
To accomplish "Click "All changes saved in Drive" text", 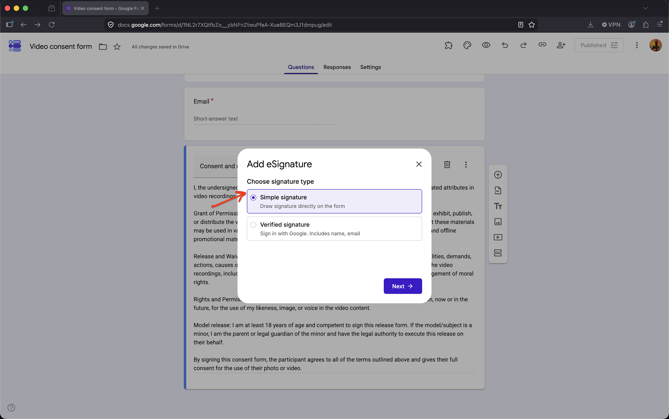I will click(160, 47).
